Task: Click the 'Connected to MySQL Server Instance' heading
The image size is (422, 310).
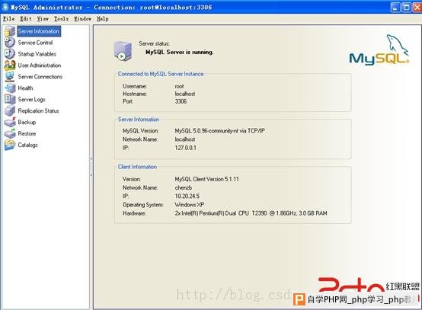Action: (x=161, y=74)
